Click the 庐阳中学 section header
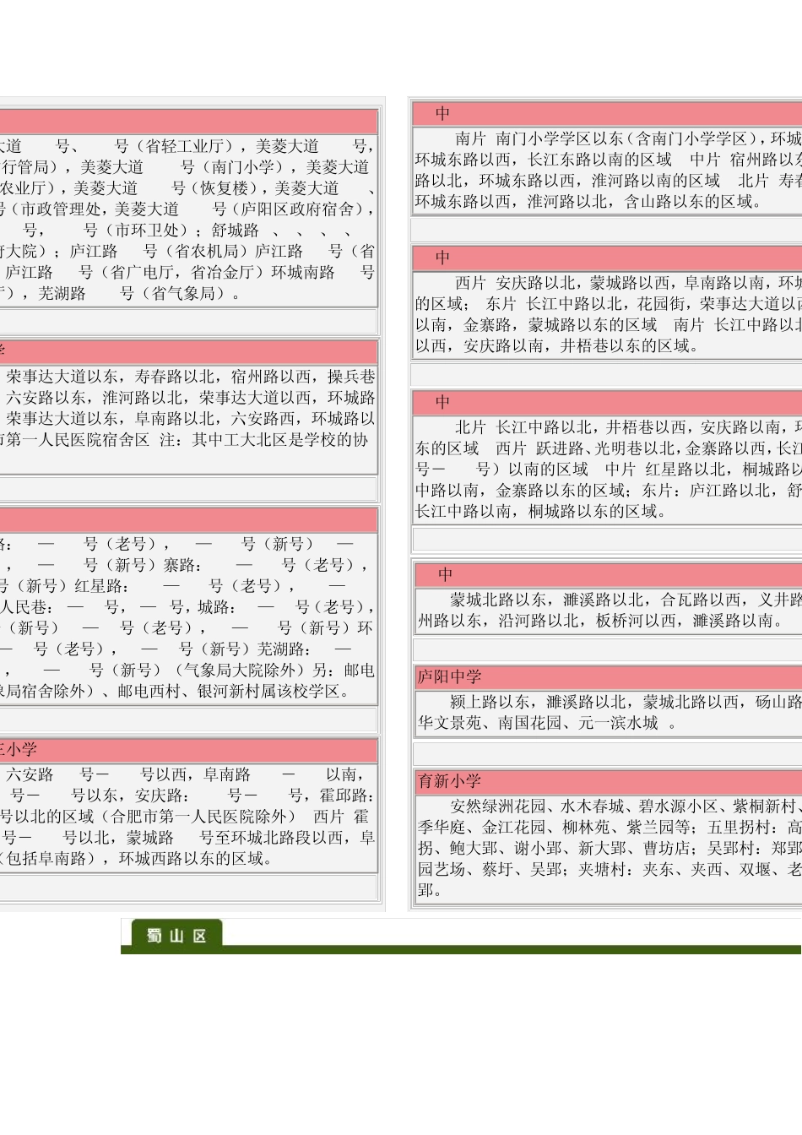 click(608, 676)
